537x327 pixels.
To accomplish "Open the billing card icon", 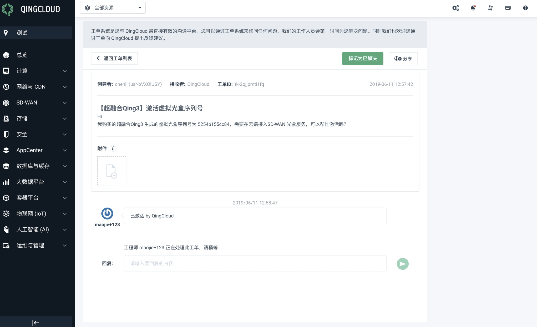I will pyautogui.click(x=508, y=8).
